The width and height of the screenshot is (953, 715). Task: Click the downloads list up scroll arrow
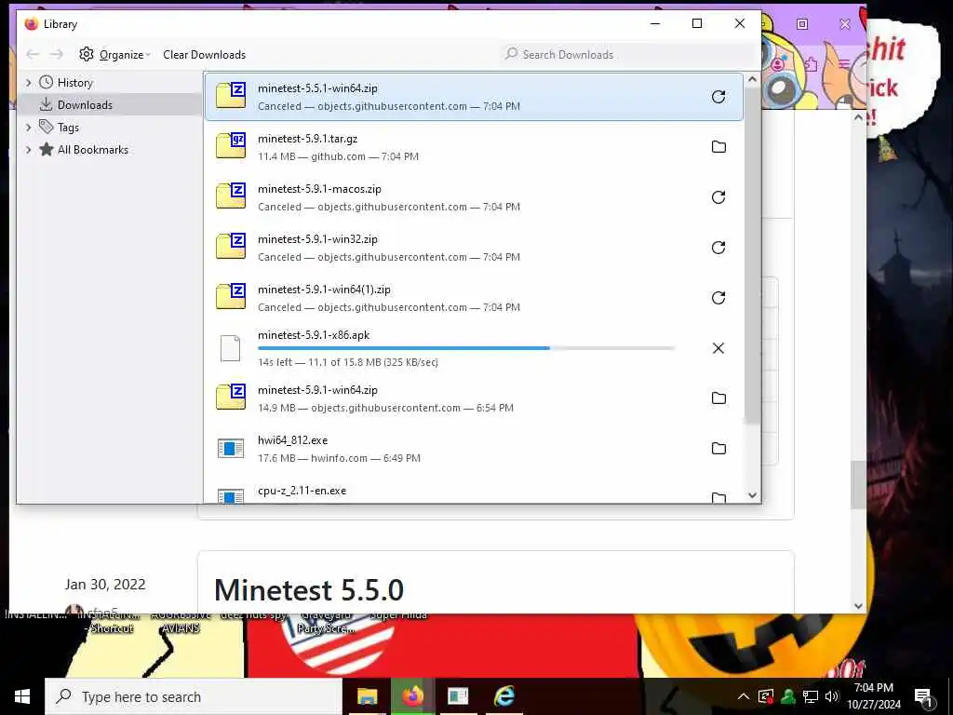752,79
